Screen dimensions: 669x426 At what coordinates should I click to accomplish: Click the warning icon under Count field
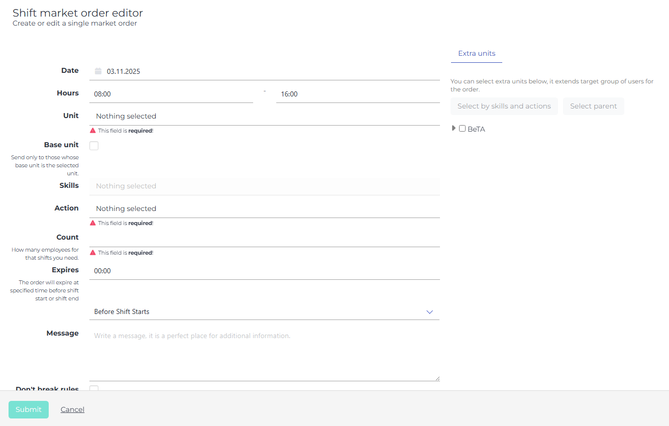coord(93,253)
